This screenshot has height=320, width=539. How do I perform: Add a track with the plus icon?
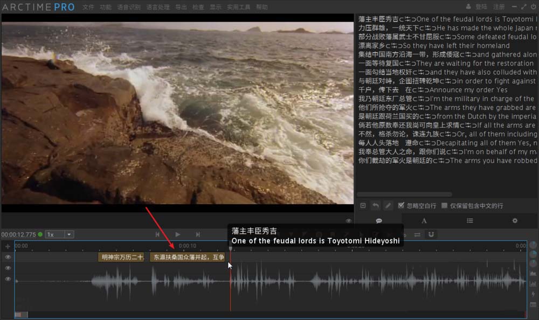(8, 246)
